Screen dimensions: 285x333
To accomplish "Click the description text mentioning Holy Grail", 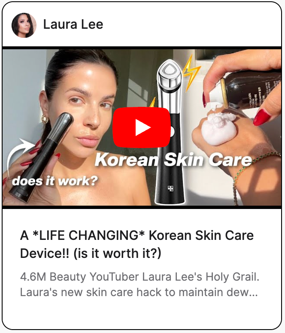I will (x=139, y=285).
